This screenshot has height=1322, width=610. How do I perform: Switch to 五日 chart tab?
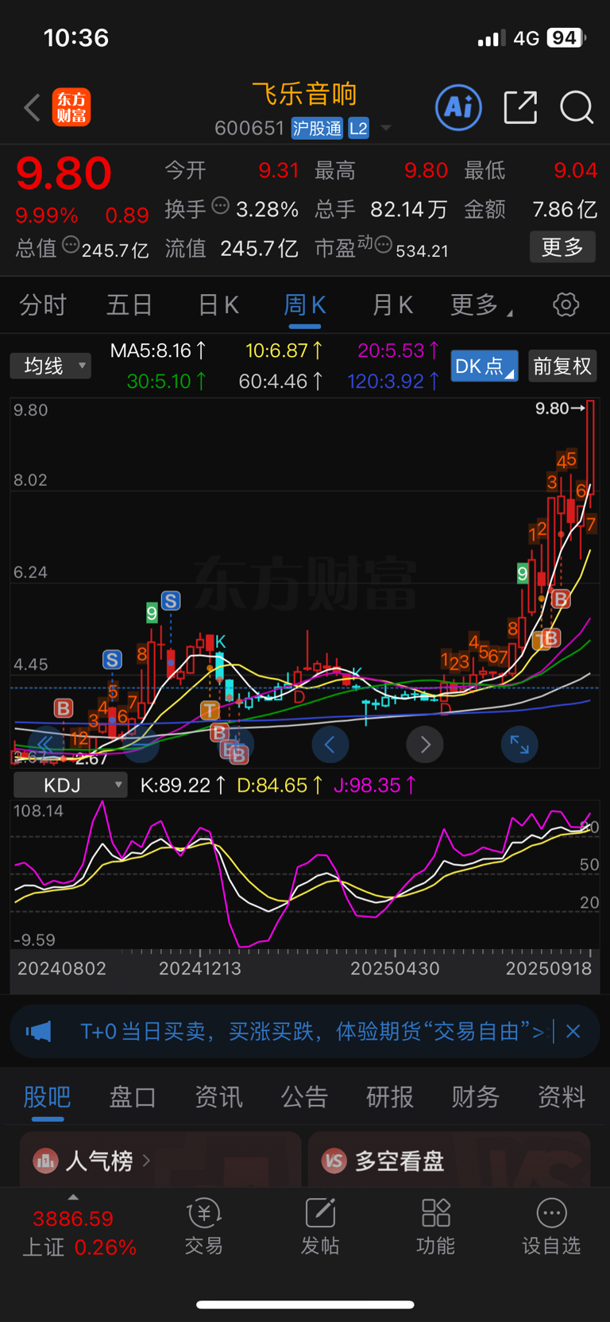[x=129, y=304]
